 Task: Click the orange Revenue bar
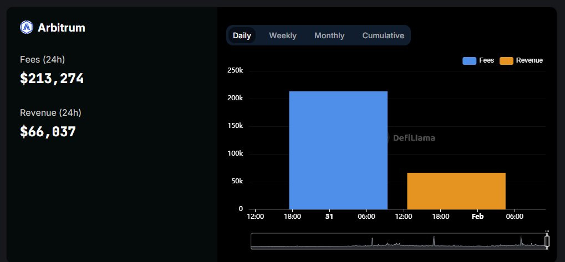click(x=456, y=191)
